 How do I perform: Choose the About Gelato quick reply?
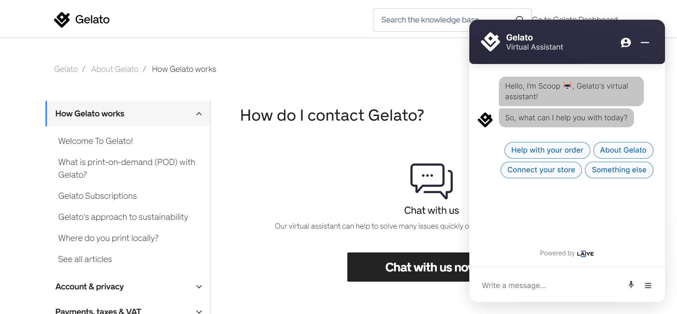(623, 150)
